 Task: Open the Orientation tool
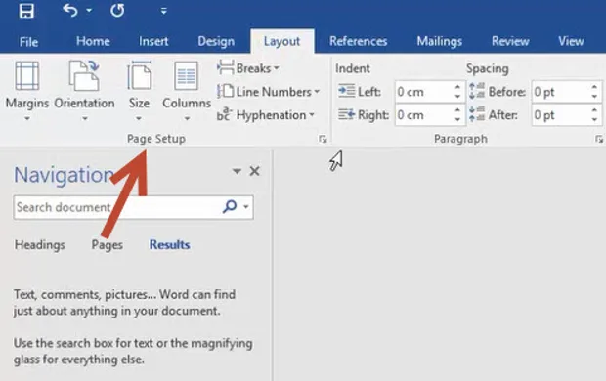[x=84, y=91]
